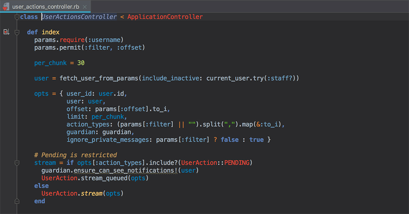Click the Ruby file icon in the tab
Viewport: 409px width, 214px height.
[6, 6]
